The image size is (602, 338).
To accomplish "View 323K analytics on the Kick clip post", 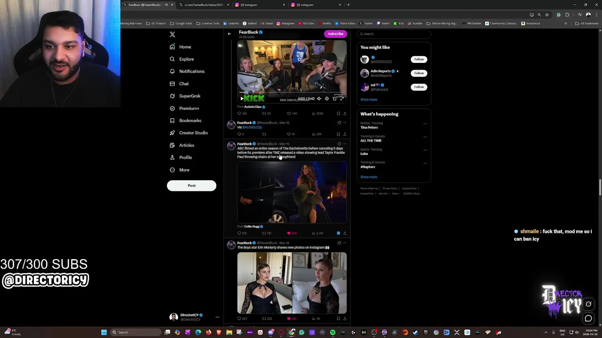I will 317,114.
